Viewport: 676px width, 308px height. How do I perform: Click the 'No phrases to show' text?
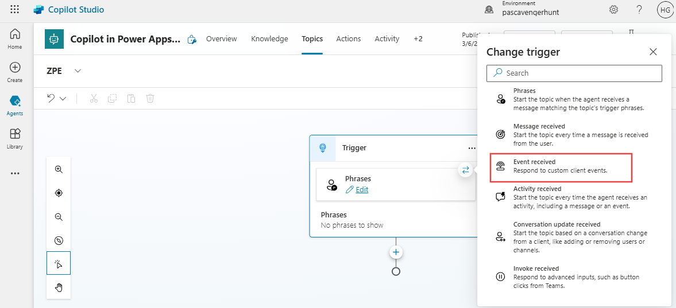[352, 225]
